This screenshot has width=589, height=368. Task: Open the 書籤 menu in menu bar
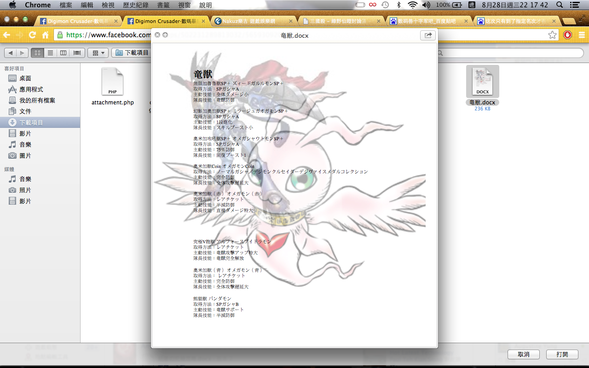(x=163, y=5)
